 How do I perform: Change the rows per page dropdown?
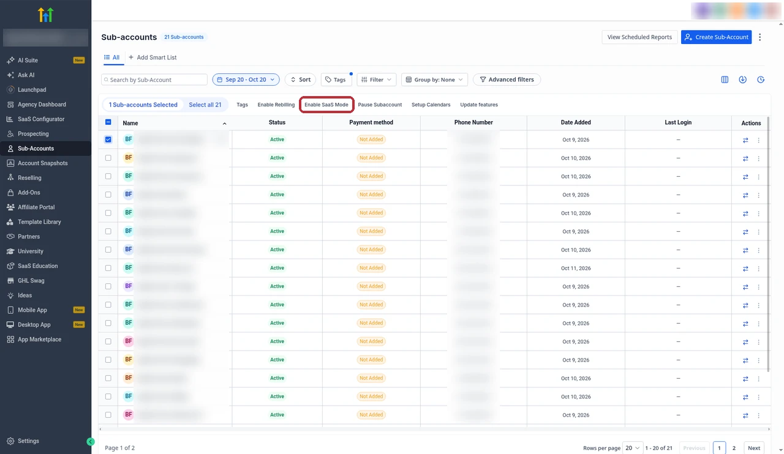(x=633, y=448)
